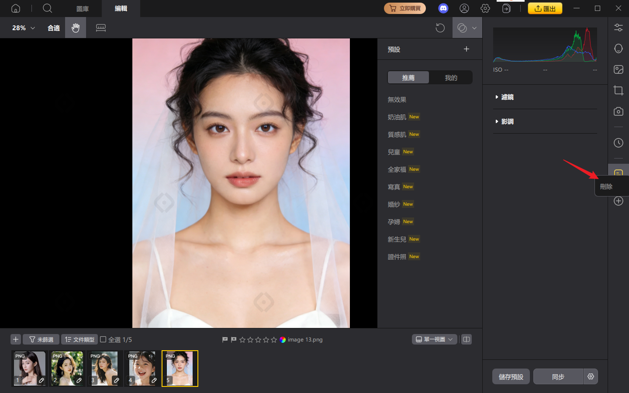The height and width of the screenshot is (393, 629).
Task: Click the color label circle icon
Action: coord(283,339)
